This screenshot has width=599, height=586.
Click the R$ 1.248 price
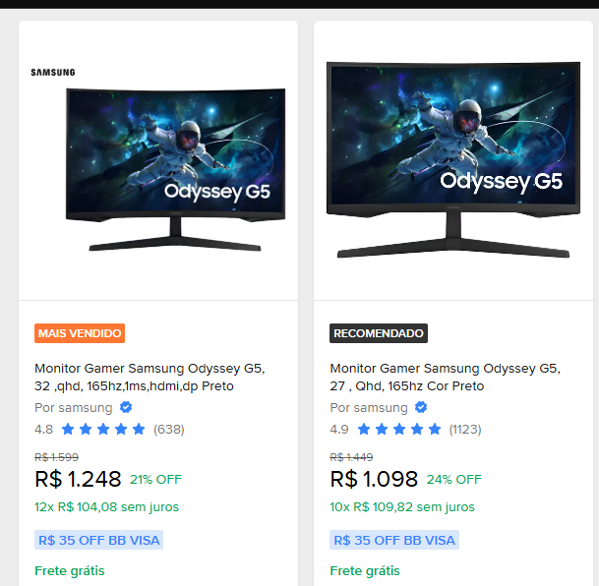(x=78, y=479)
